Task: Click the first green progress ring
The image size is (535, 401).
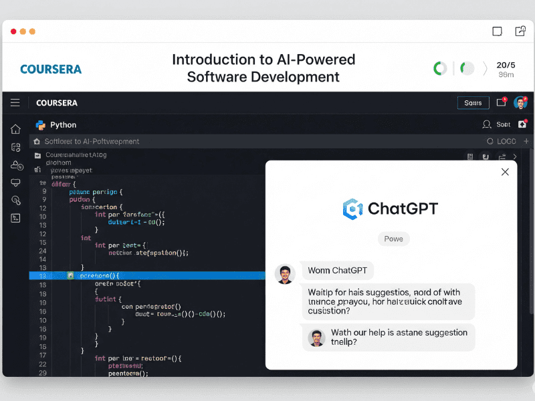Action: pos(440,68)
